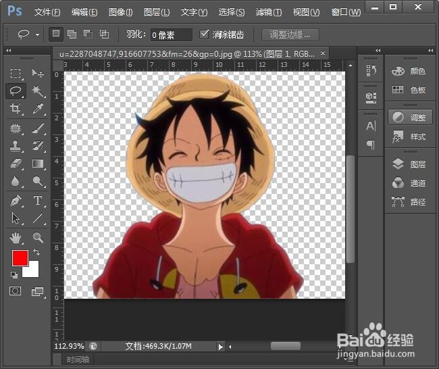Select the Eyedropper tool
The width and height of the screenshot is (439, 369).
[38, 108]
